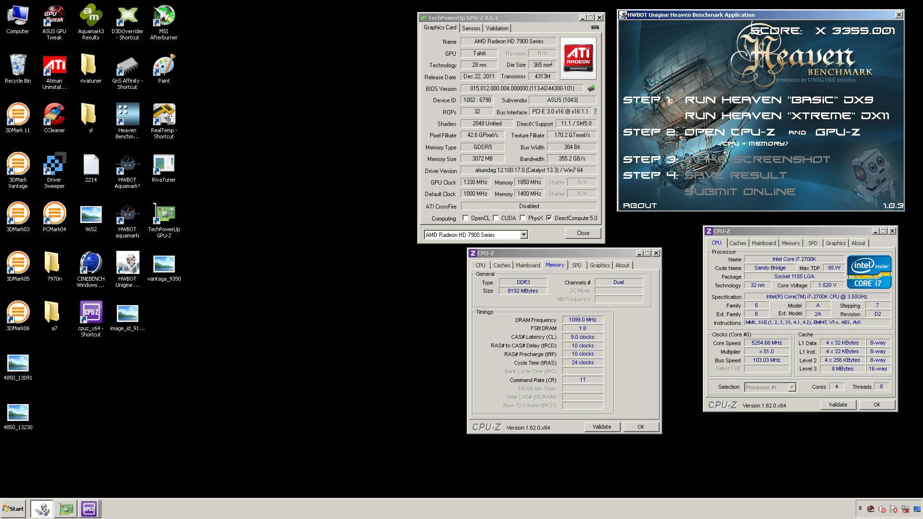Open the Graphics tab in CPU-Z CPU window
923x519 pixels.
tap(836, 243)
